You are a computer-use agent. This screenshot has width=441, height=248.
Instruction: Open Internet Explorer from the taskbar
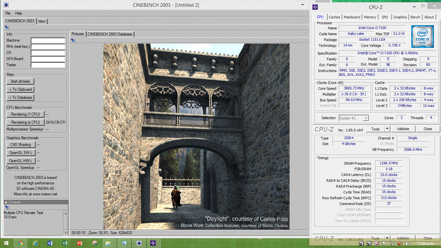pos(35,243)
